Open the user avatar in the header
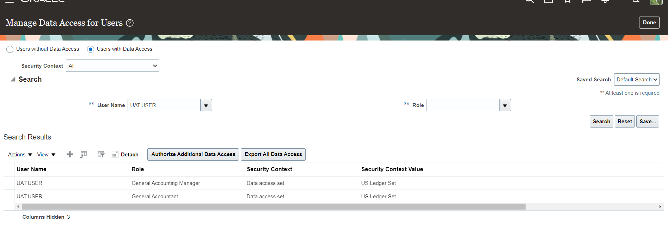668x236 pixels. [x=656, y=2]
